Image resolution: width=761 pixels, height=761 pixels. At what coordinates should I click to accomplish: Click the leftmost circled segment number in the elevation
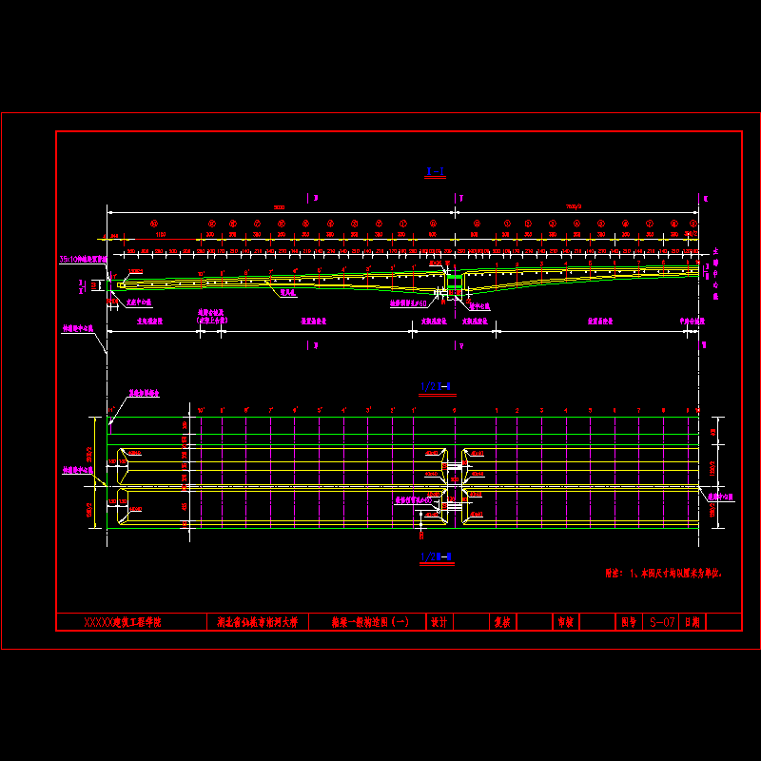tap(153, 223)
